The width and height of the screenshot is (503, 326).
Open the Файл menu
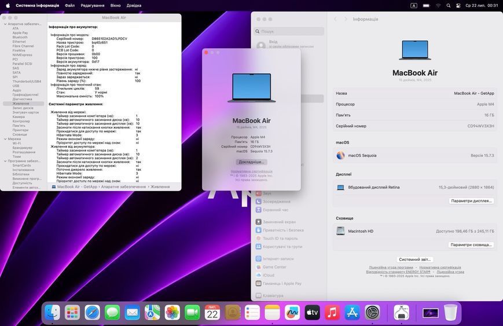tap(69, 5)
